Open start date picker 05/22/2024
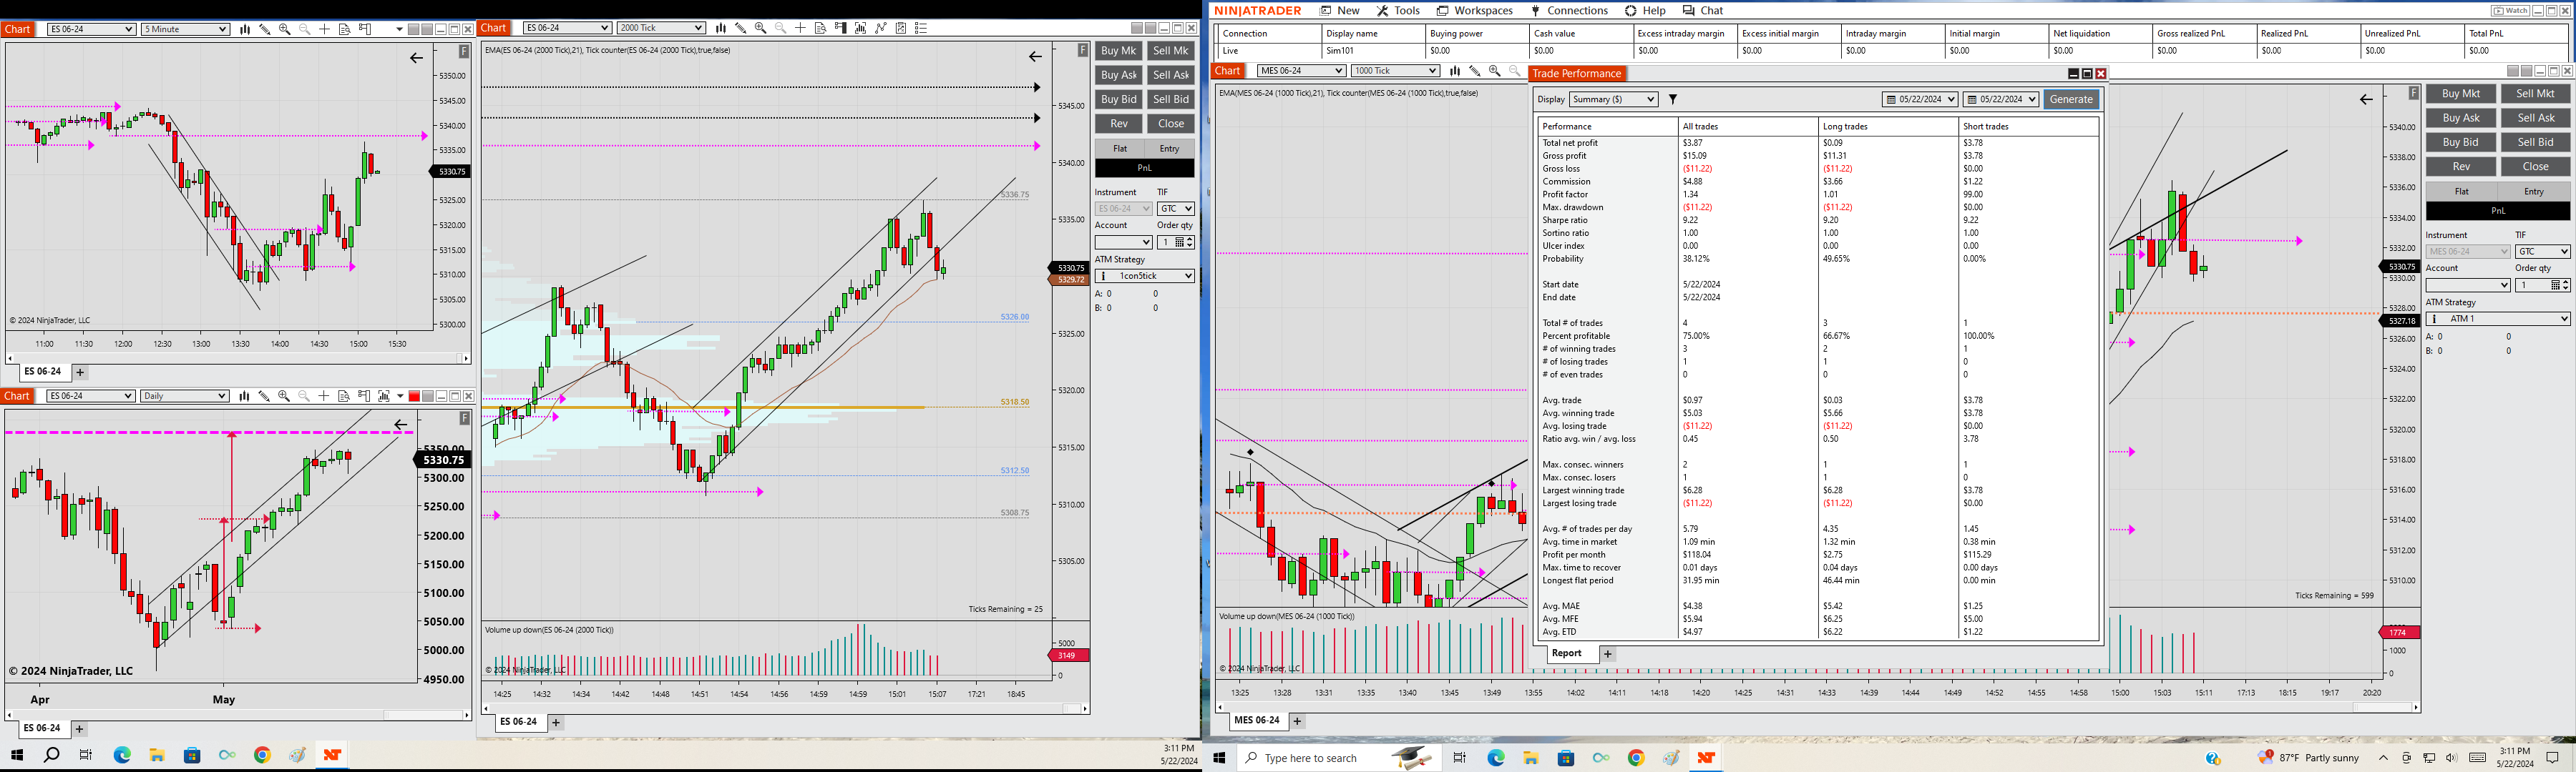2576x772 pixels. [1919, 100]
